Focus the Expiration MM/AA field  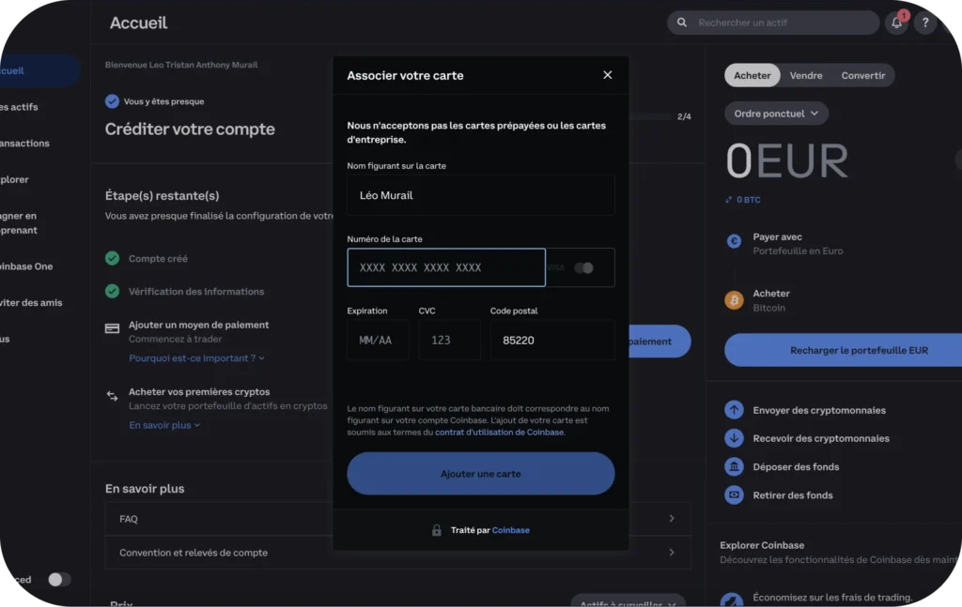[378, 340]
